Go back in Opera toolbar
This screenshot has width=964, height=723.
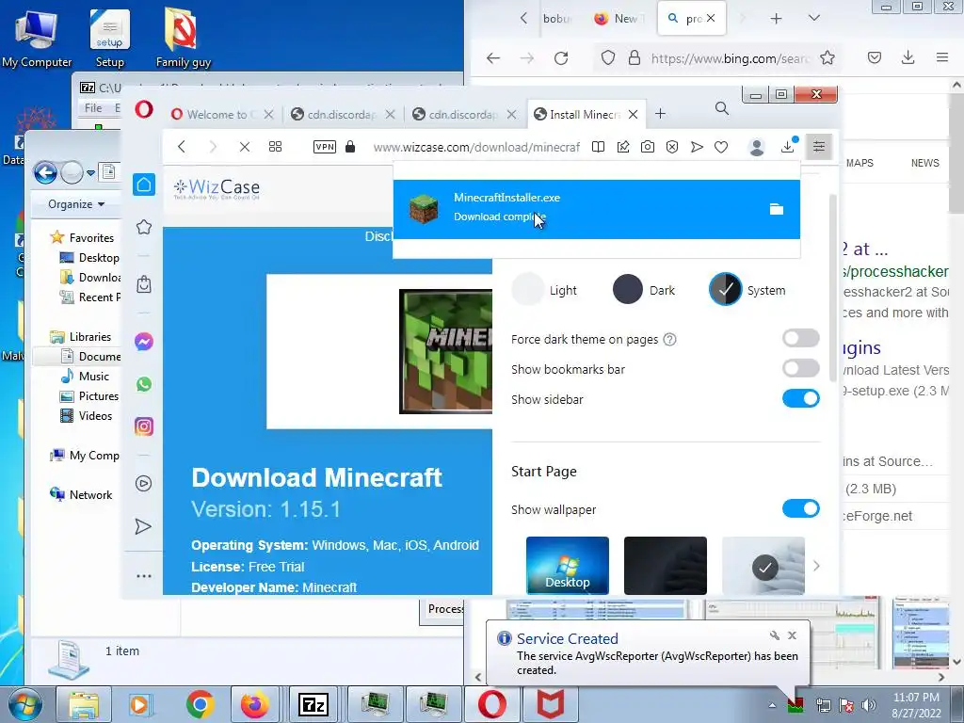click(x=182, y=146)
